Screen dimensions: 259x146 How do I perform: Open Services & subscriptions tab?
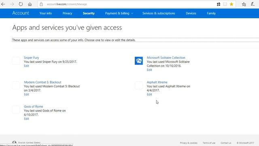click(159, 13)
